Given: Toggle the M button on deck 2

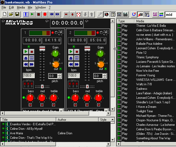Looking at the screenshot, I should (106, 33).
